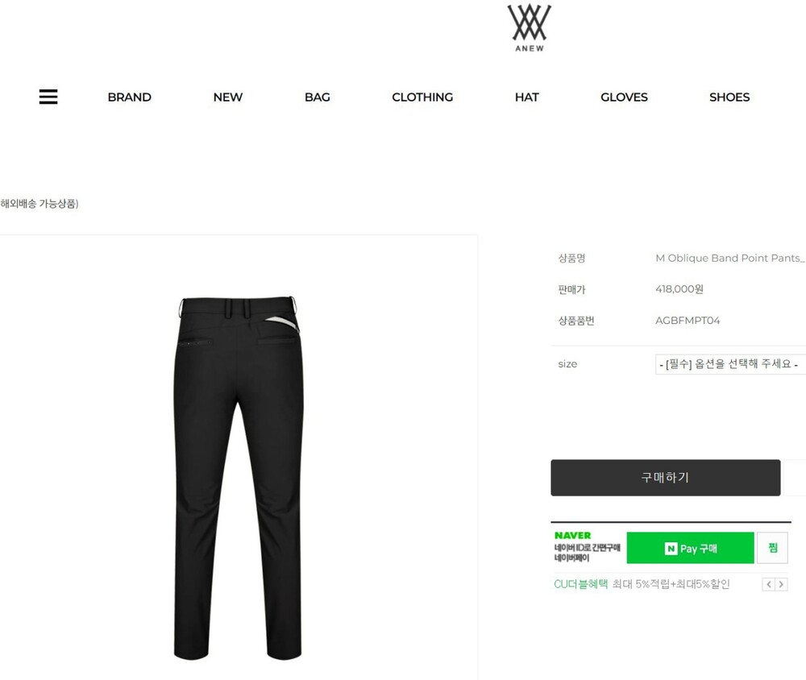
Task: Click the ANEW logo at top
Action: click(529, 27)
